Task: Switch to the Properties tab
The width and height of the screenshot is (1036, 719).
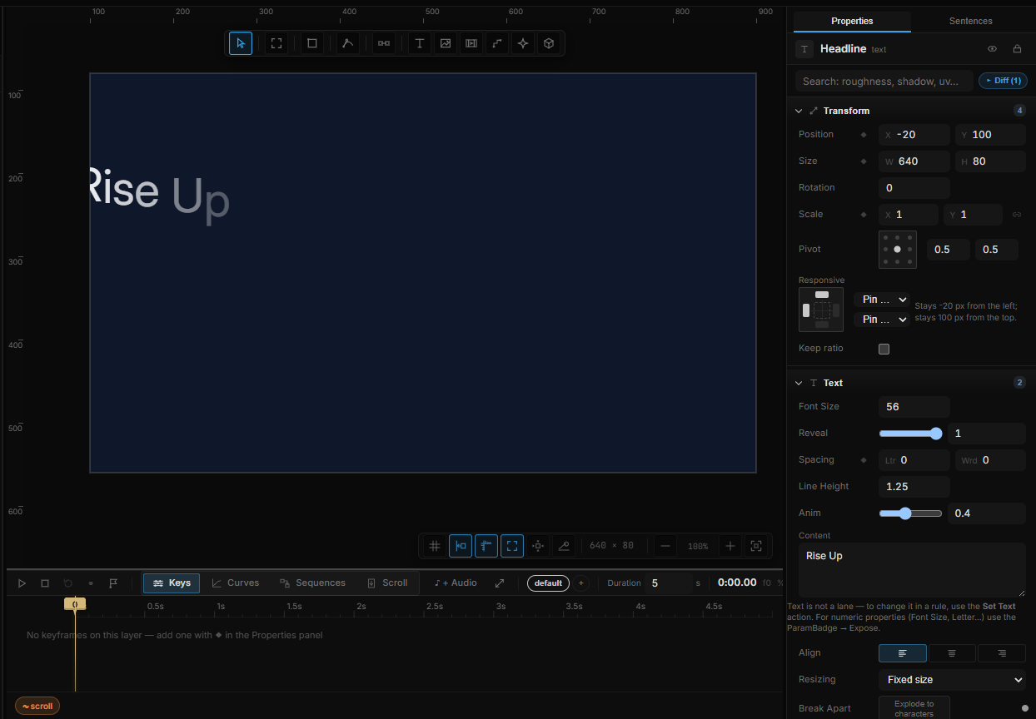Action: pos(852,21)
